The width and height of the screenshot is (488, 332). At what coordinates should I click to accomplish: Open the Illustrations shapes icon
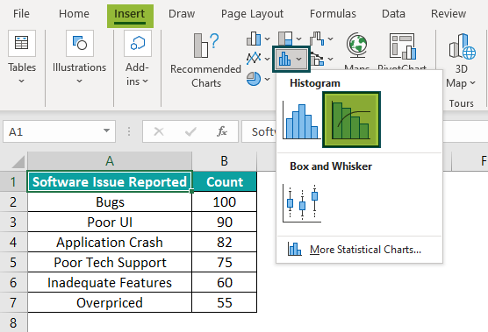pos(80,43)
